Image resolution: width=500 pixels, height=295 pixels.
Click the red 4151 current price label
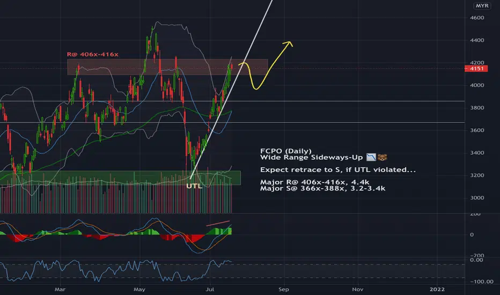[x=476, y=69]
